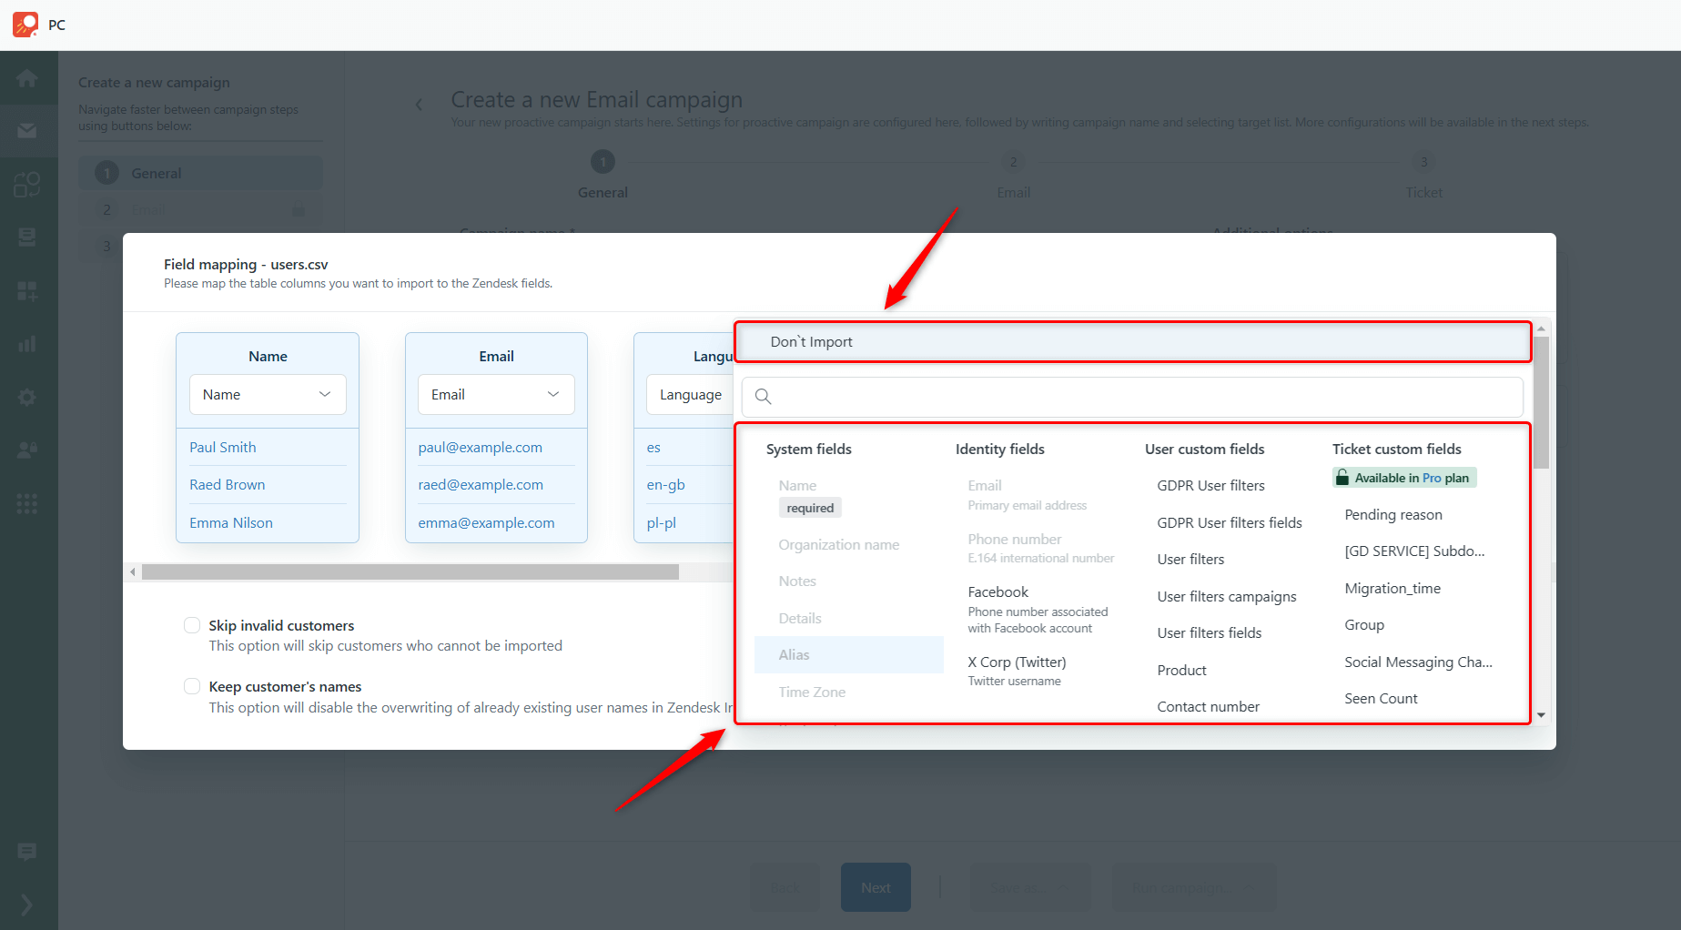Open the analytics bar chart sidebar icon

pyautogui.click(x=27, y=344)
